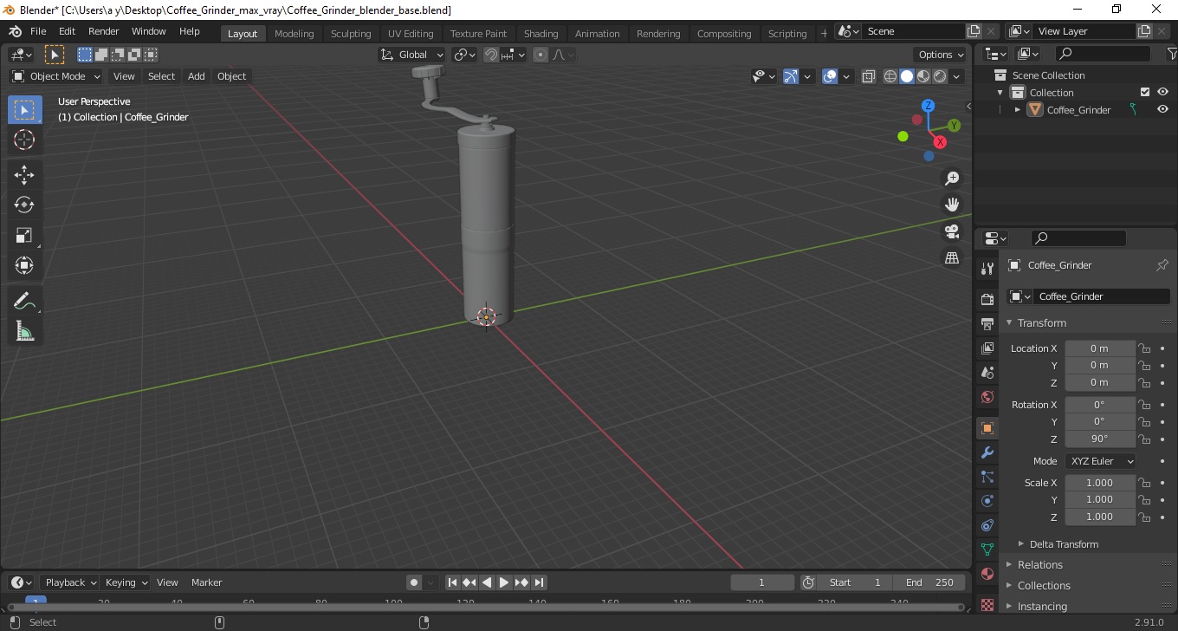Play the animation forward
The image size is (1178, 631).
click(504, 582)
